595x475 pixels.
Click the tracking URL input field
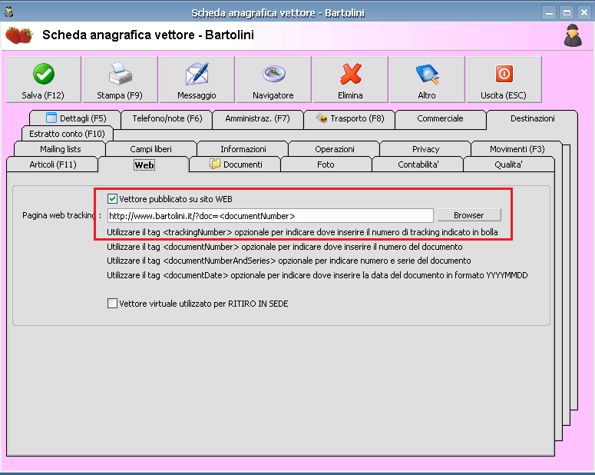[270, 215]
